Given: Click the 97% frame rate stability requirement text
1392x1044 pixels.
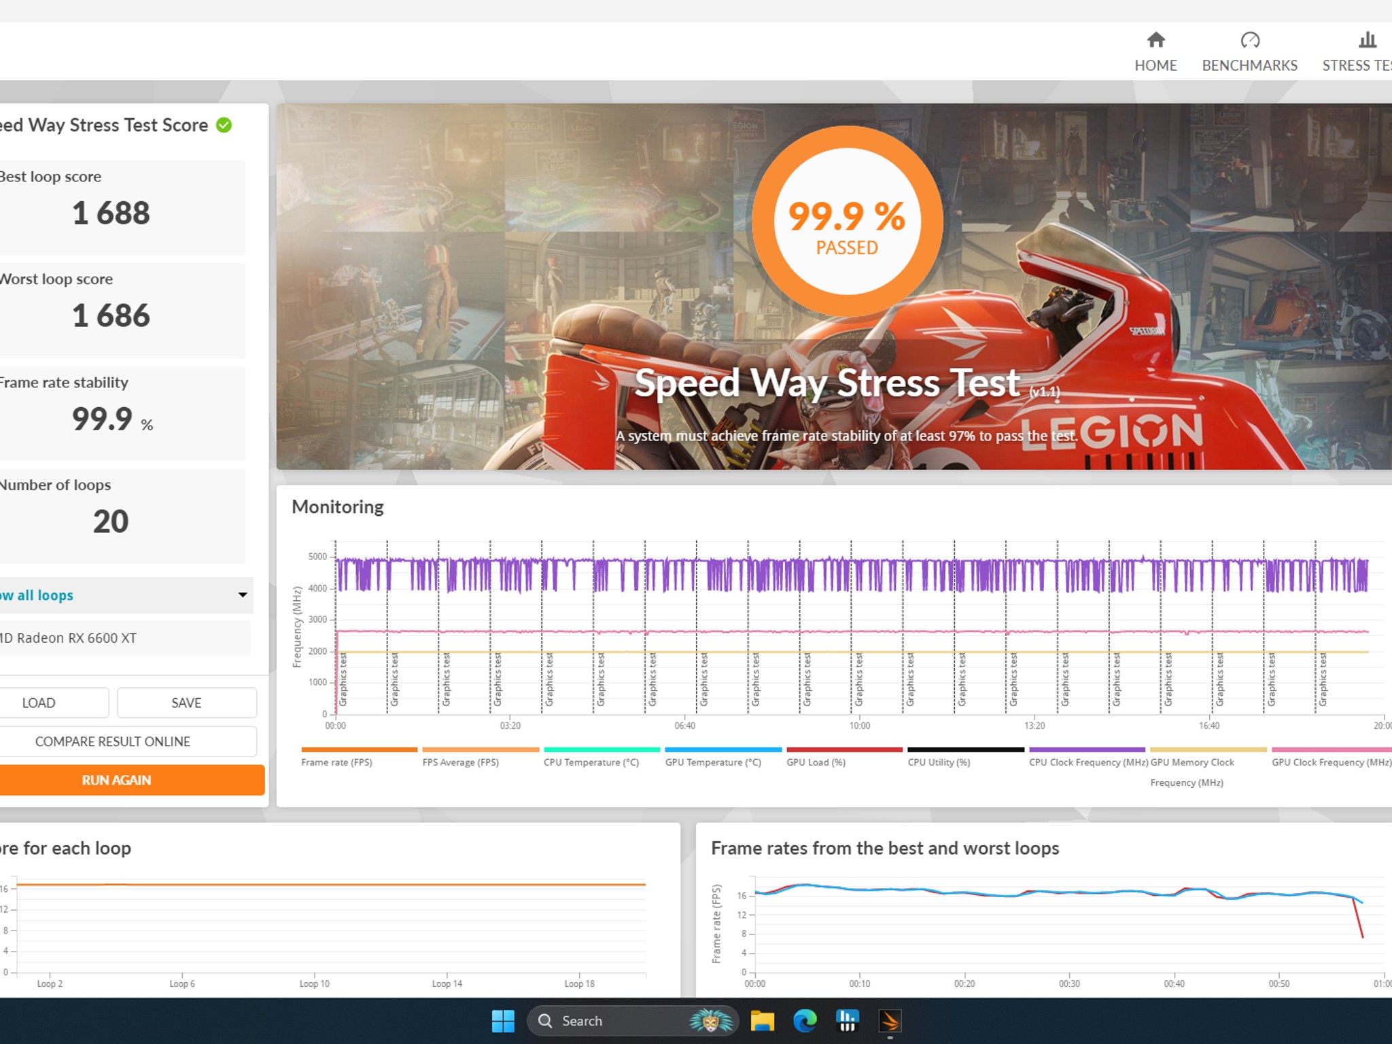Looking at the screenshot, I should pos(847,436).
